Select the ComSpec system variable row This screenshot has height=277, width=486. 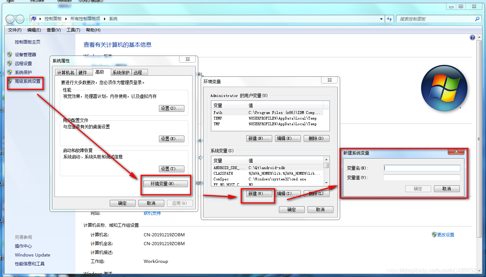[267, 179]
